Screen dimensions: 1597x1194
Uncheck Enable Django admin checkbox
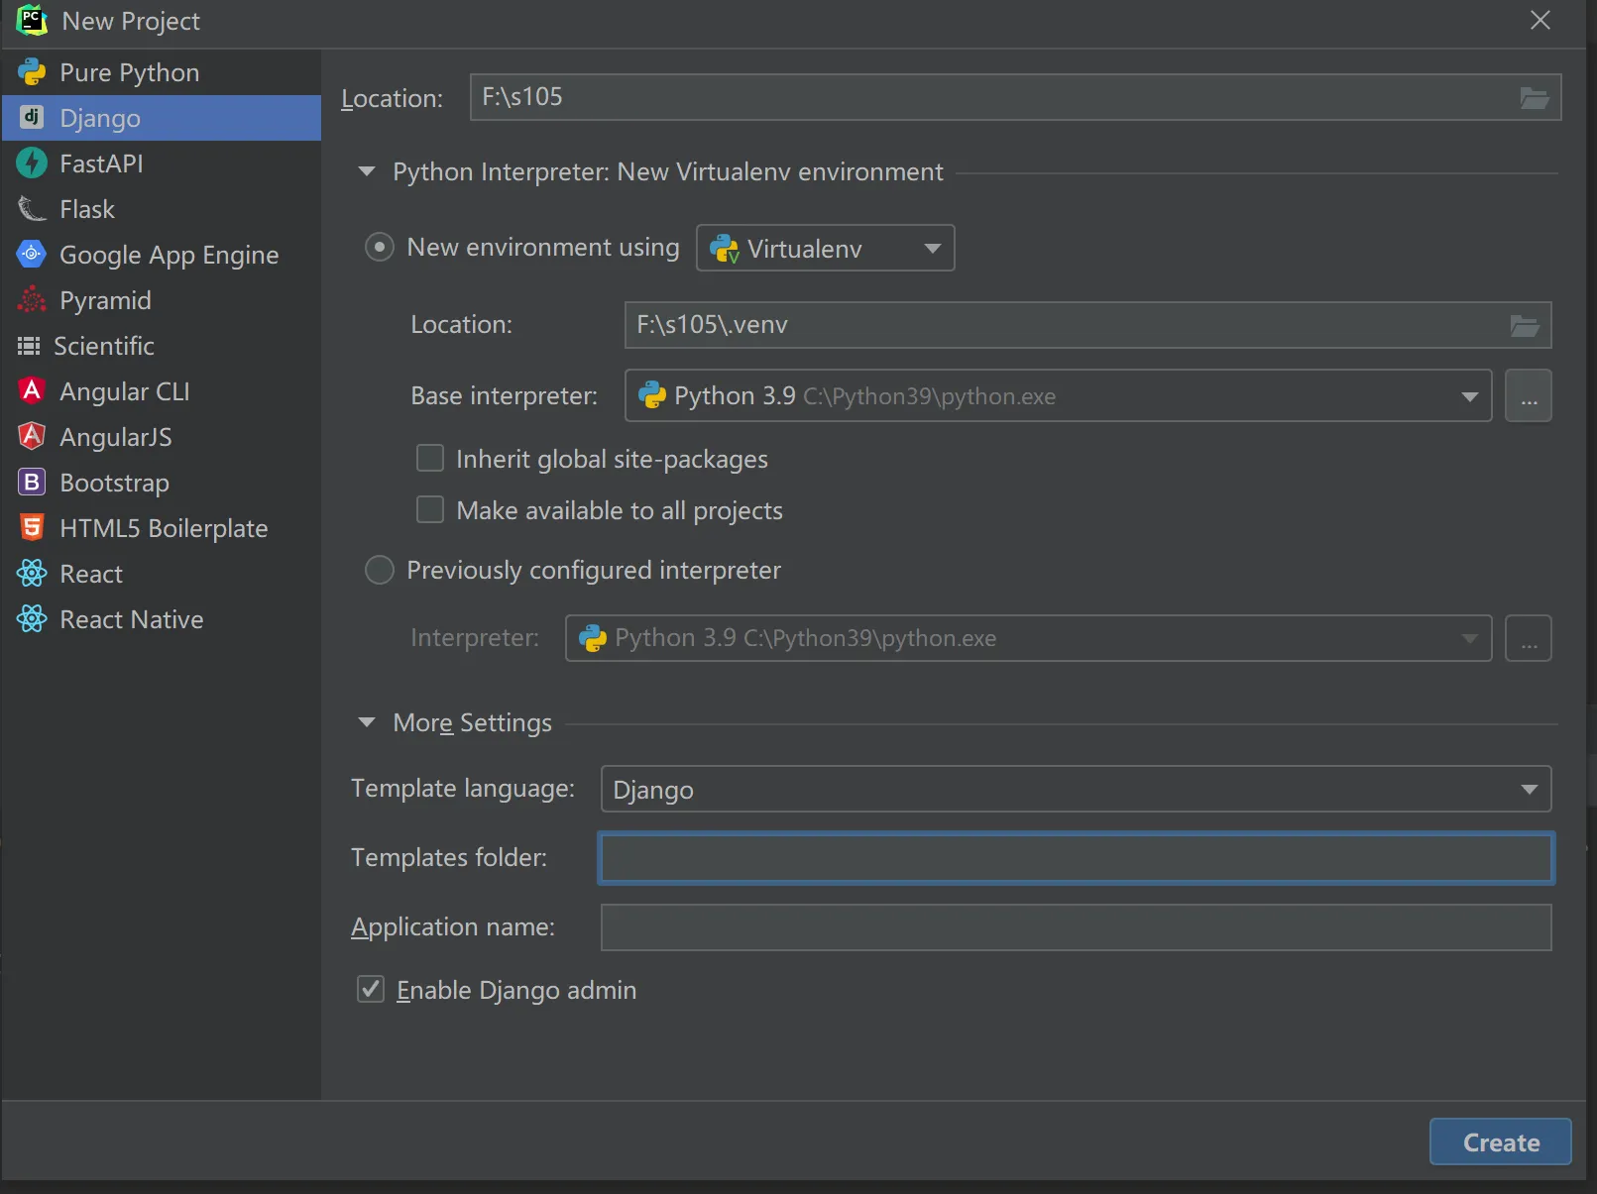click(371, 989)
